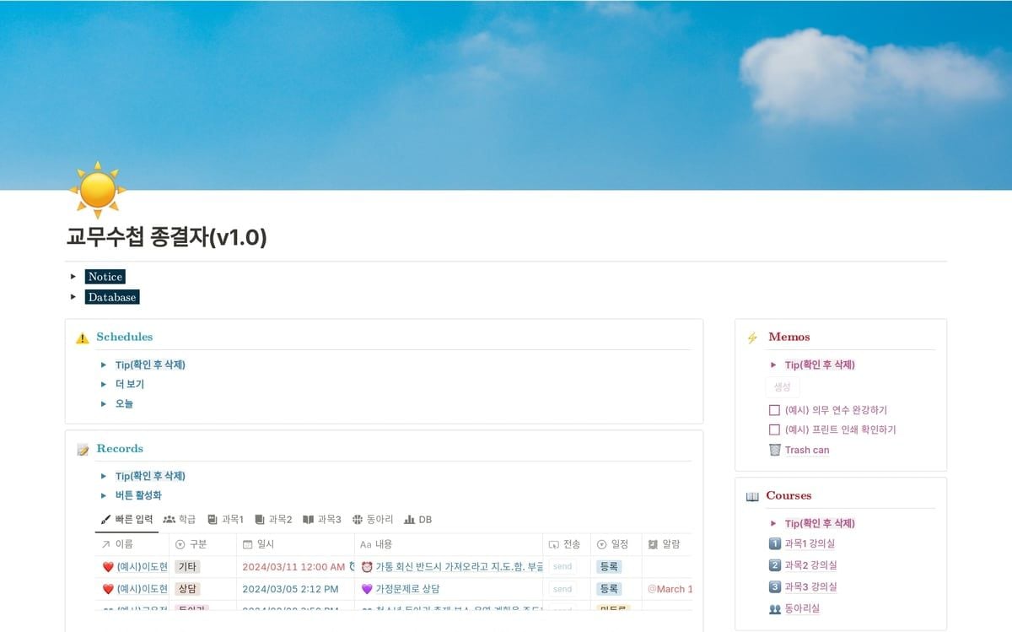The height and width of the screenshot is (632, 1012).
Task: Click the page title 교무수첩 종결자(v1.0)
Action: (x=167, y=237)
